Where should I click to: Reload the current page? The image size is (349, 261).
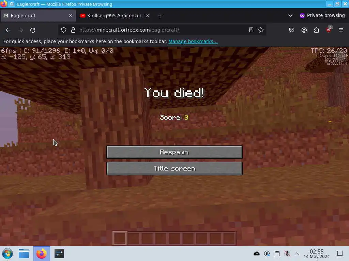[33, 30]
